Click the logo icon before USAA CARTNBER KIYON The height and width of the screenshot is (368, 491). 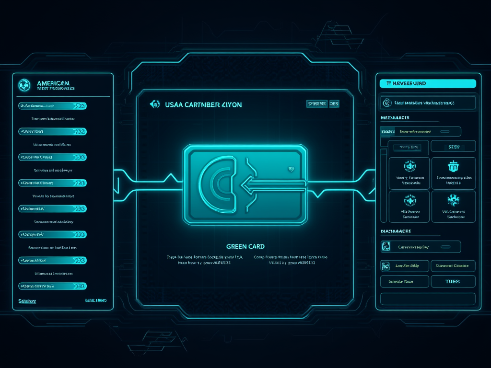click(155, 104)
